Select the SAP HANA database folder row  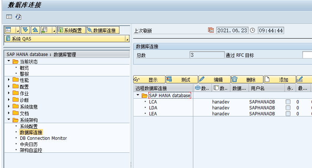[x=170, y=95]
